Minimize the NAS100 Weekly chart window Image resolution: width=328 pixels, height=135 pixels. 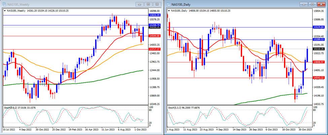coord(139,4)
